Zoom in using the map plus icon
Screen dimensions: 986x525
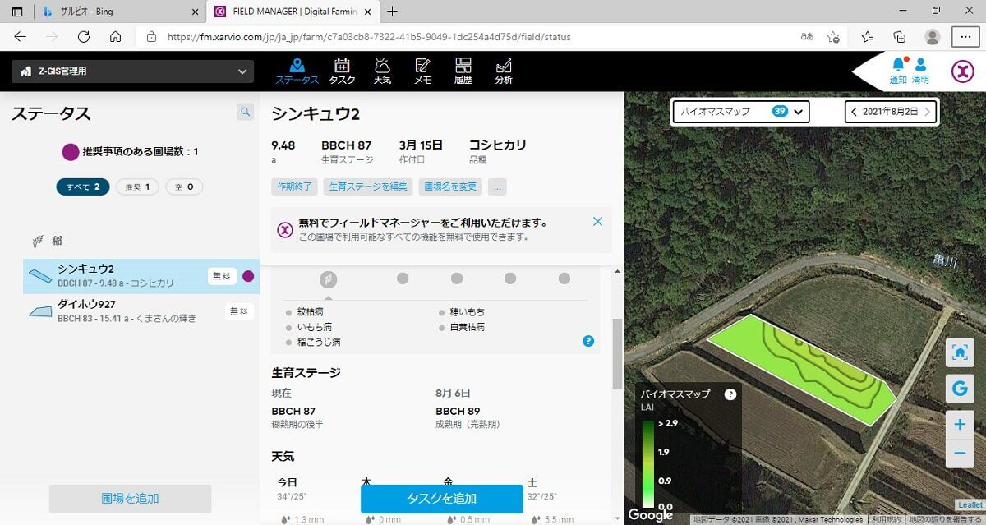point(960,424)
